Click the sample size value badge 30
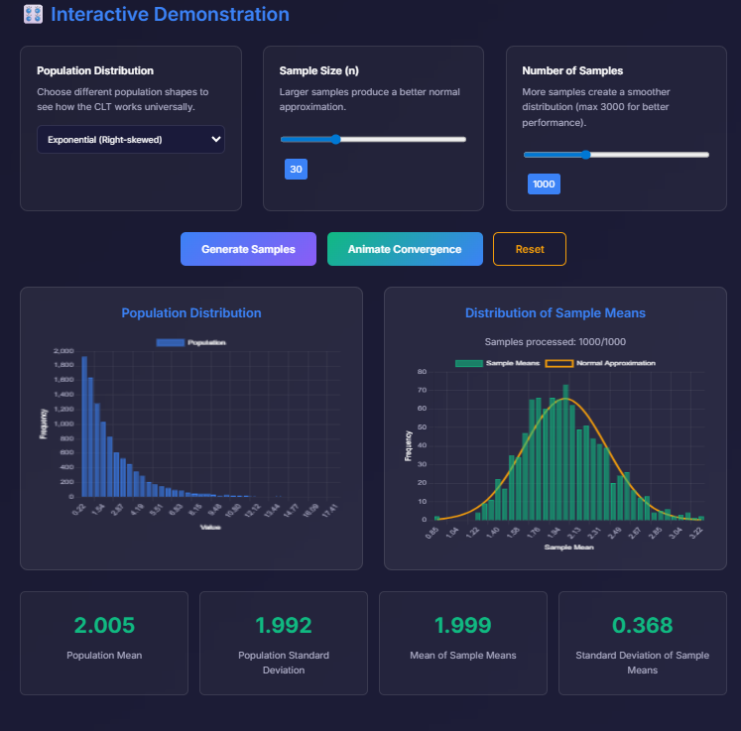The width and height of the screenshot is (741, 731). tap(296, 170)
